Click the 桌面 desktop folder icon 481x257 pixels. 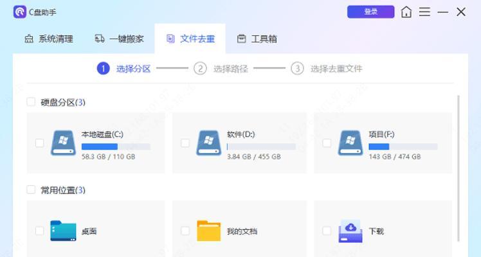(63, 231)
